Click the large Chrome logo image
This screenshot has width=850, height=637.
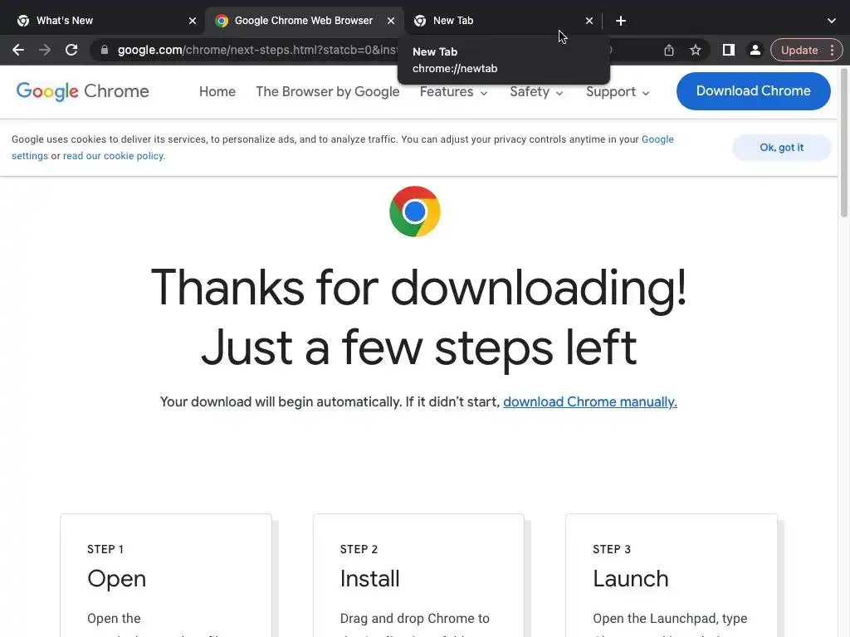coord(415,212)
